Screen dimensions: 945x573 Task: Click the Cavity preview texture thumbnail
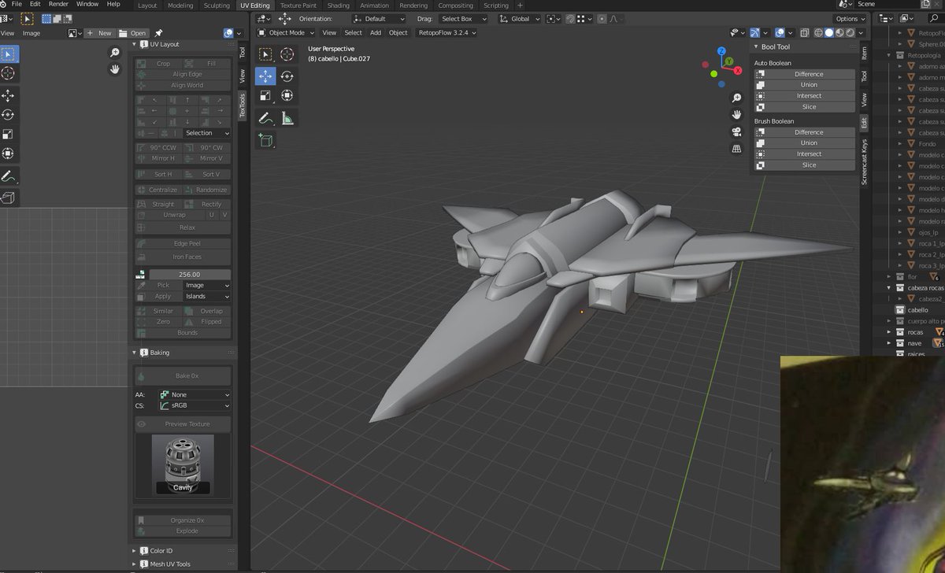[x=183, y=464]
